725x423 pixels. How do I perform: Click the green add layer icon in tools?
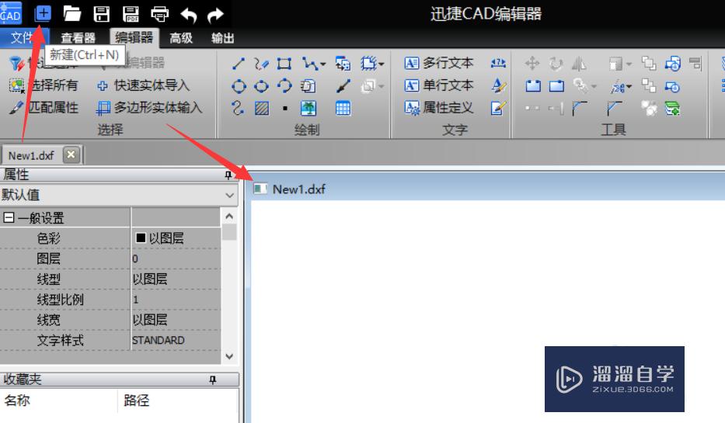click(x=672, y=109)
